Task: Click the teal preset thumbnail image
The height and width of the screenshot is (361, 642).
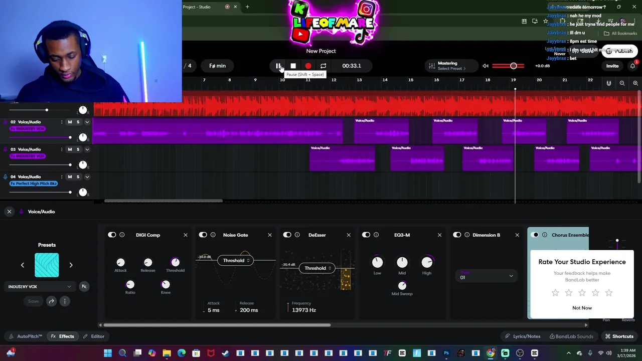Action: point(47,265)
